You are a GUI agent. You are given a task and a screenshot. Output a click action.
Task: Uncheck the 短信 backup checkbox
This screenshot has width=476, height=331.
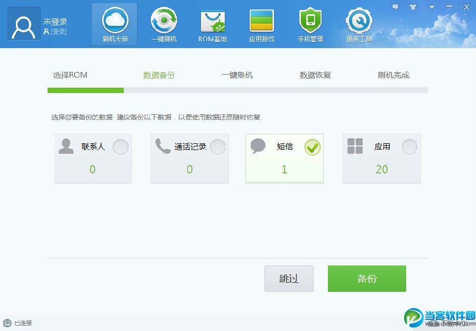coord(313,147)
